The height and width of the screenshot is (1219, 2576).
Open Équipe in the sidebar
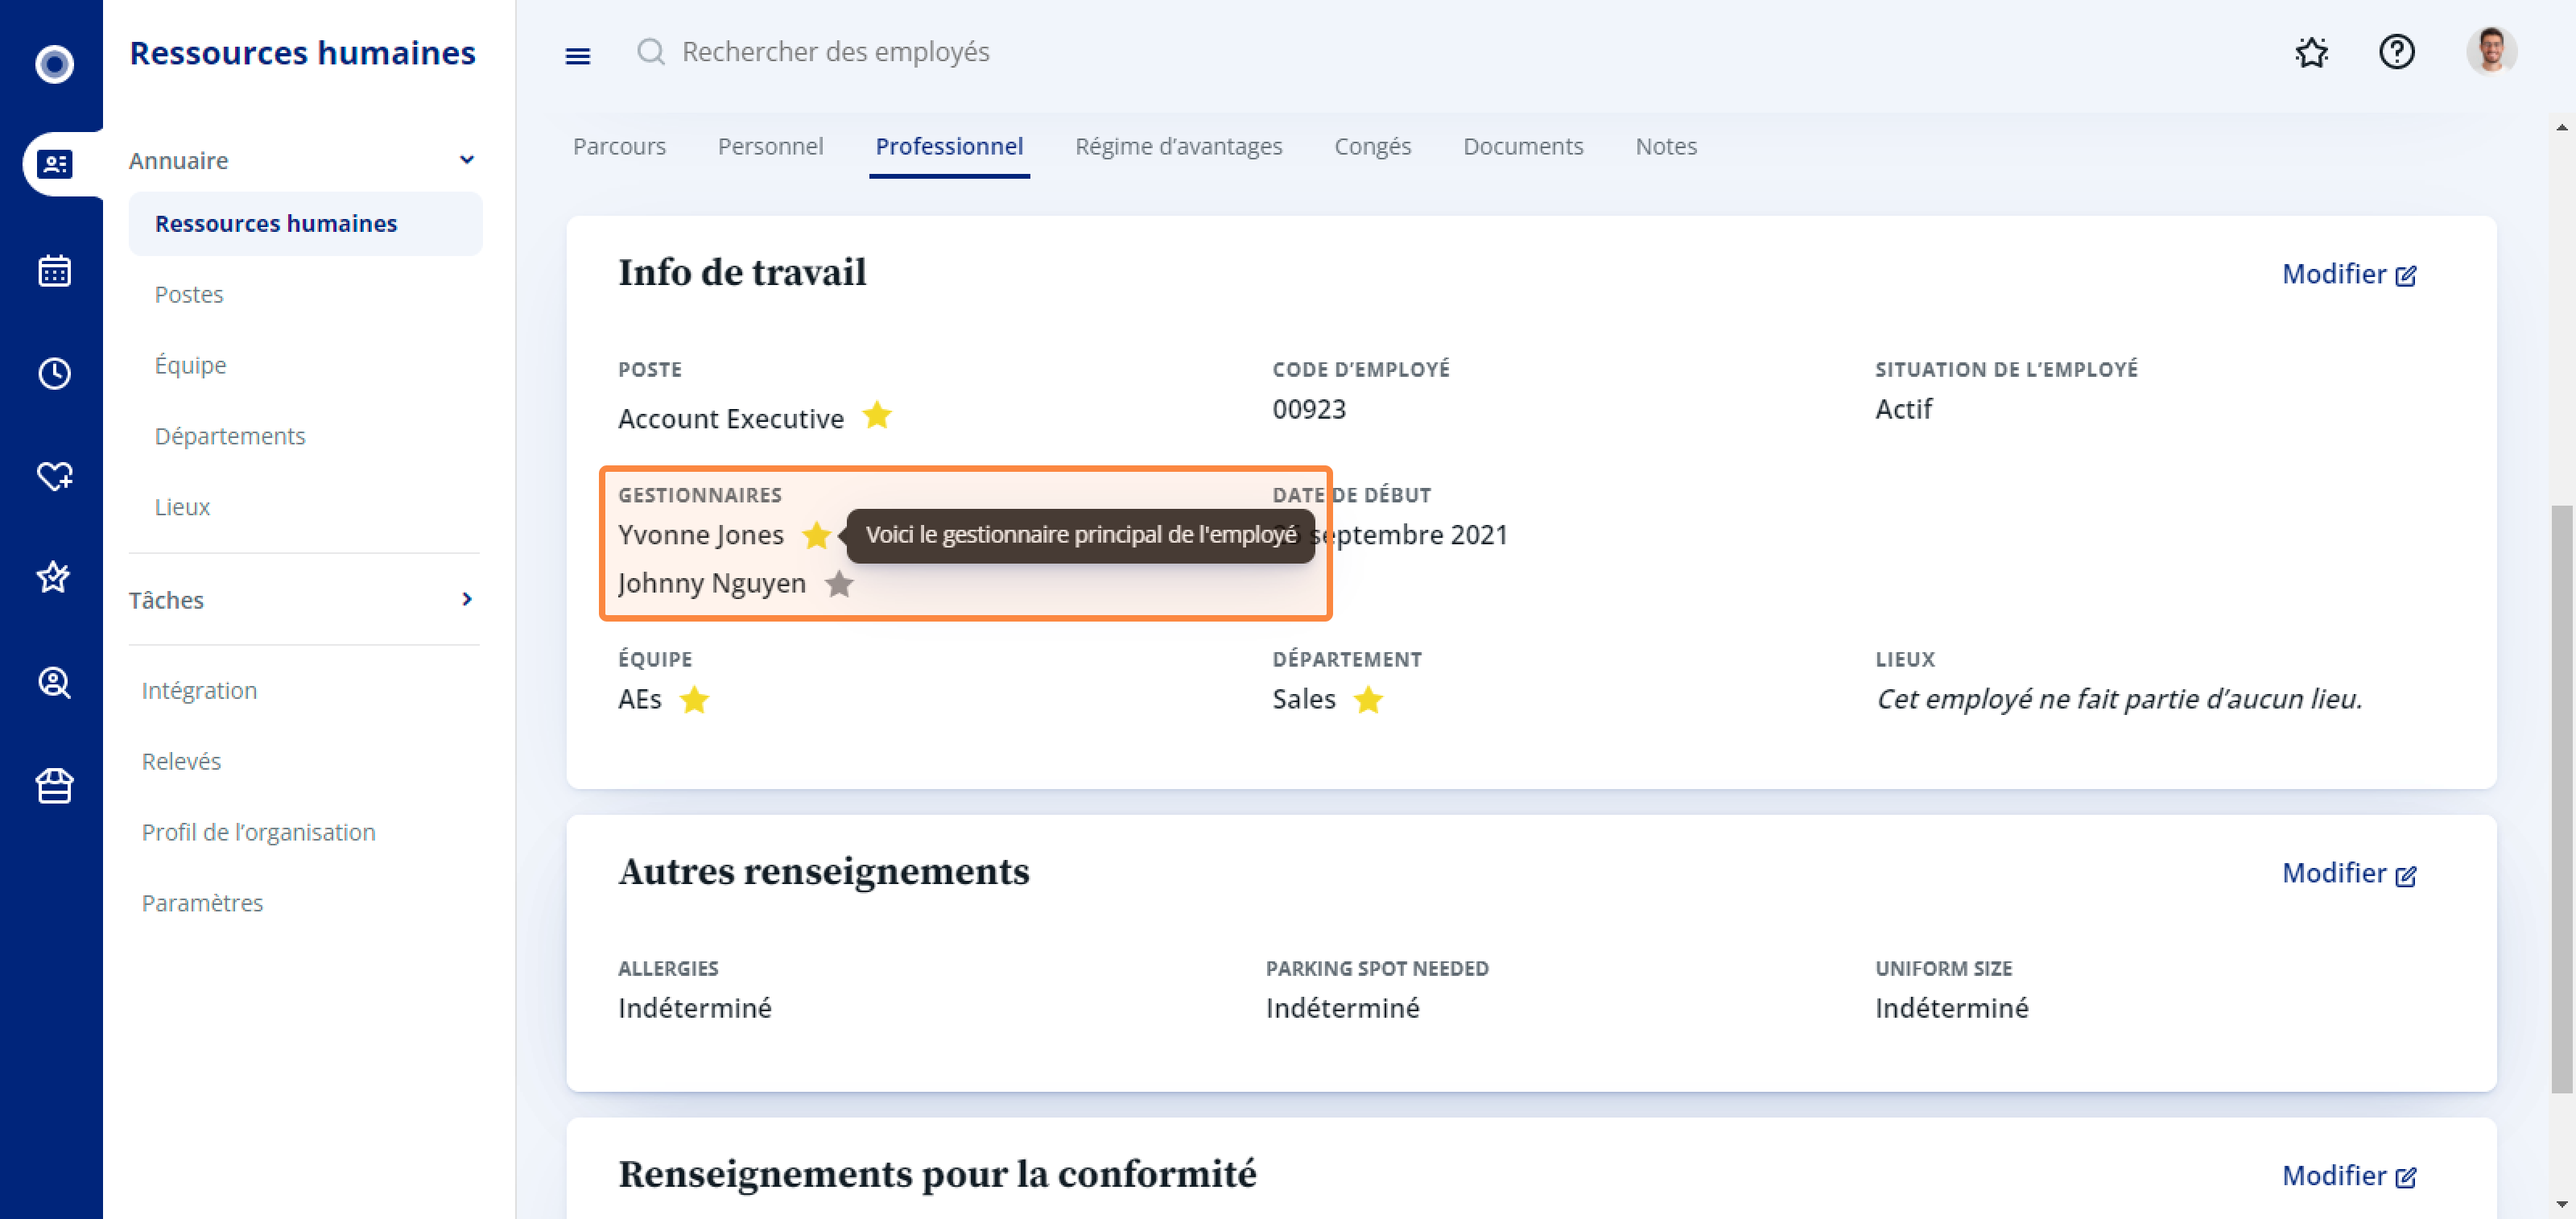pos(190,365)
